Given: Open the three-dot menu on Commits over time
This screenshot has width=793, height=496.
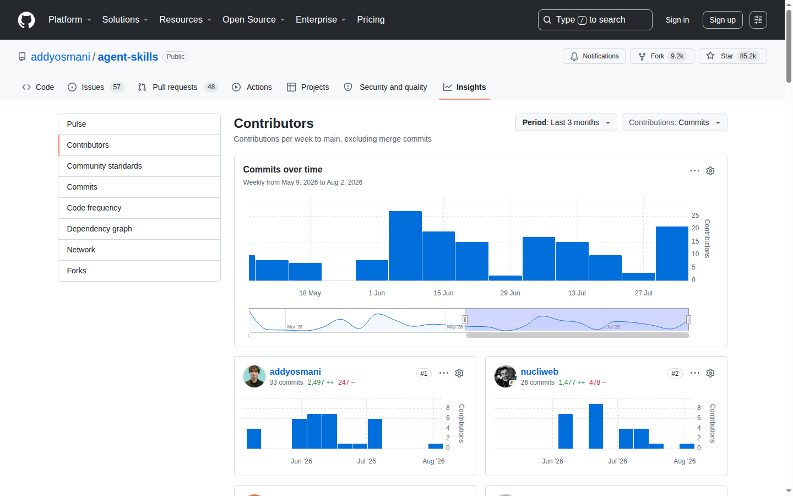Looking at the screenshot, I should coord(695,171).
